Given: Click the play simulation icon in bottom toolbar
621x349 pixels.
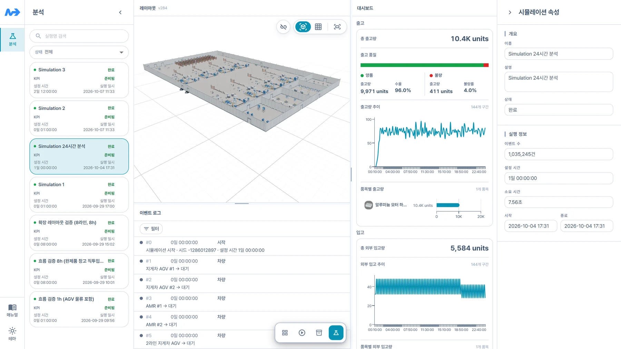Looking at the screenshot, I should pos(302,333).
